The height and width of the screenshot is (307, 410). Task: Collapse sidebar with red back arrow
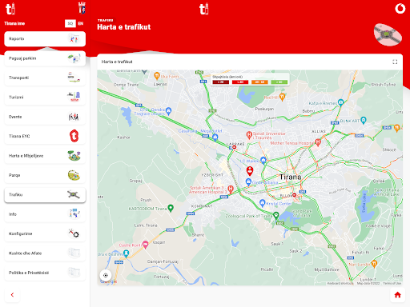(12, 295)
